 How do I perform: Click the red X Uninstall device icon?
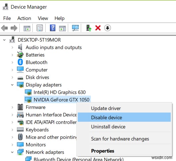point(98,28)
